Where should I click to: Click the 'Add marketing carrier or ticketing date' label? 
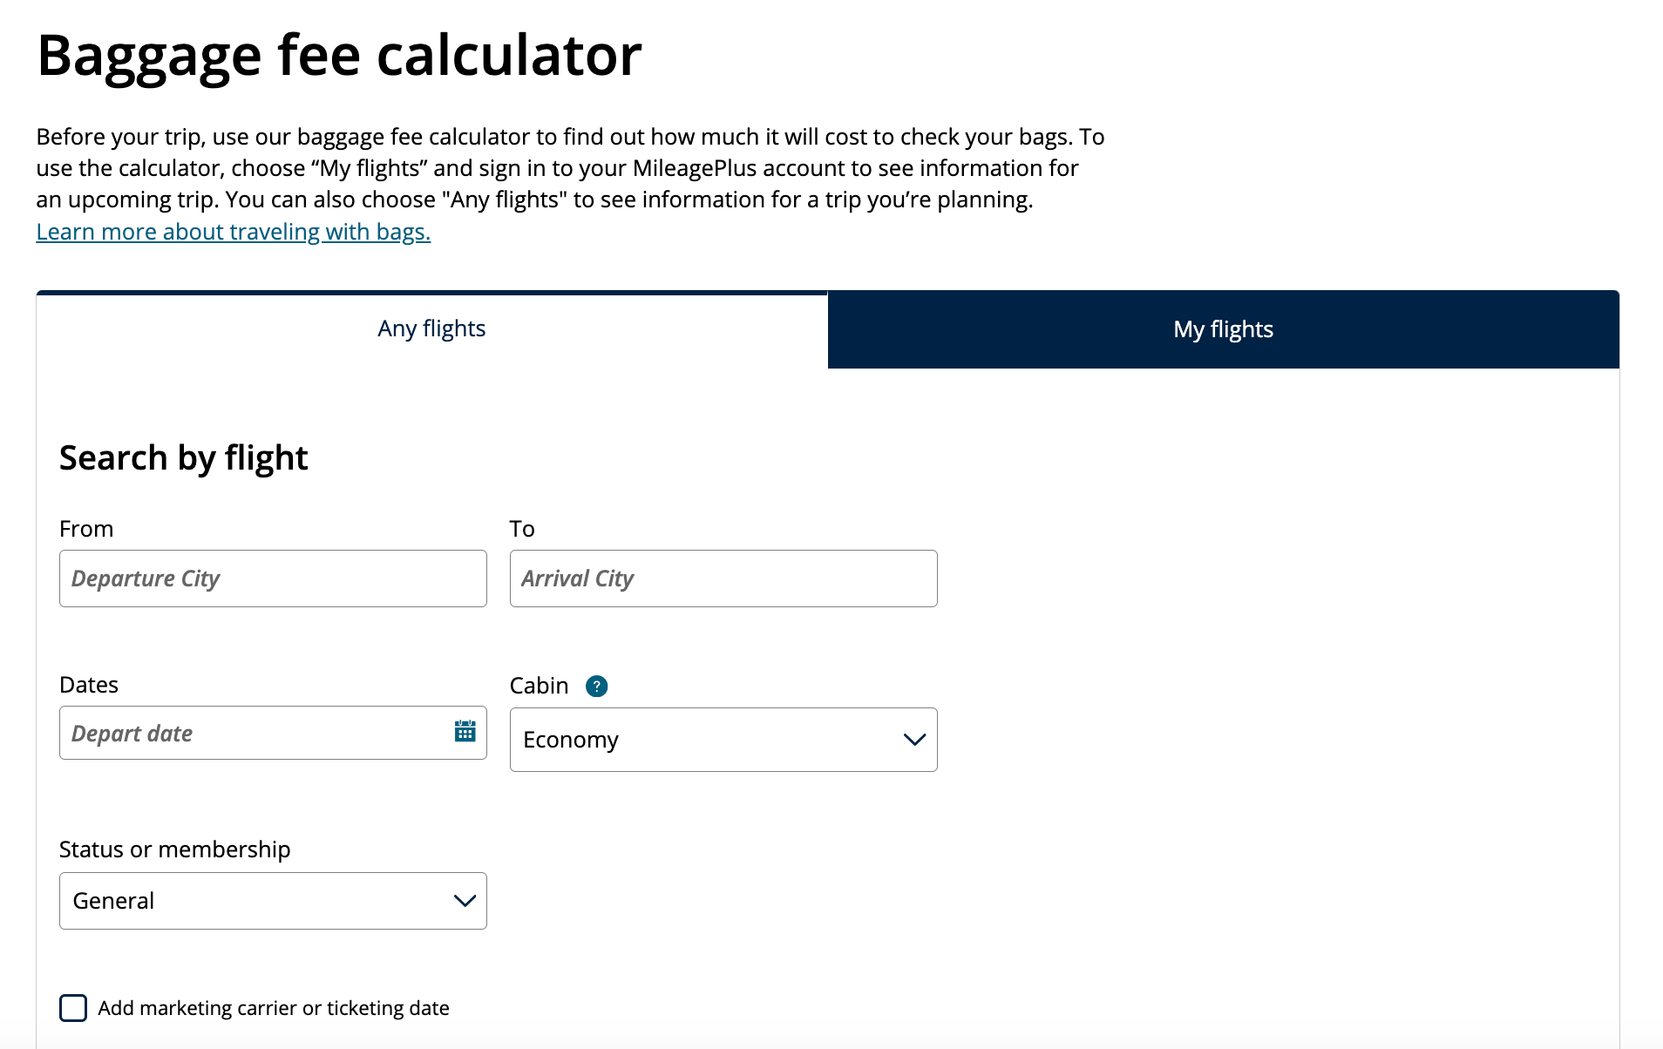pyautogui.click(x=274, y=1008)
